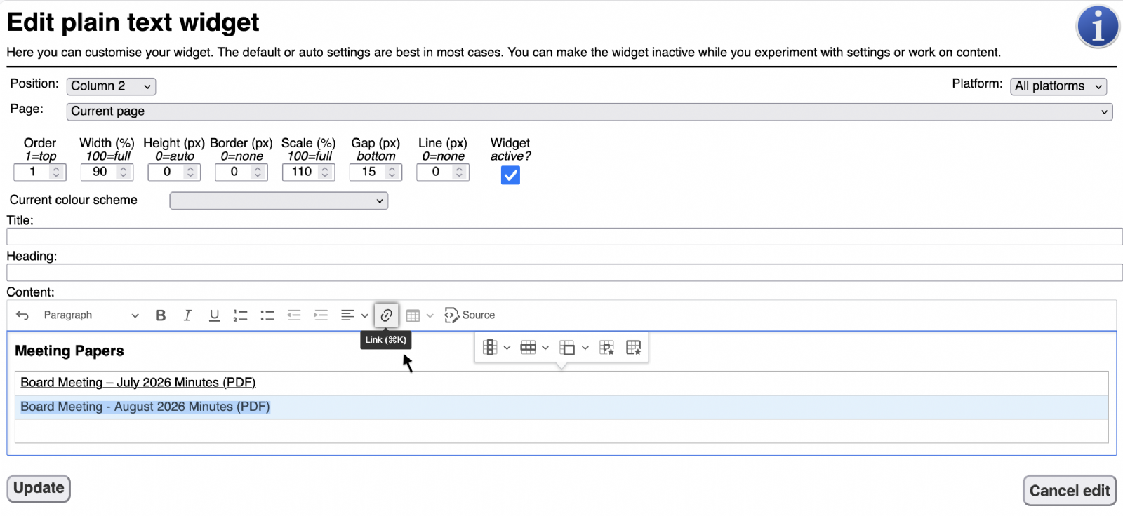Insert a bulleted list
Viewport: 1123px width, 516px height.
click(267, 315)
